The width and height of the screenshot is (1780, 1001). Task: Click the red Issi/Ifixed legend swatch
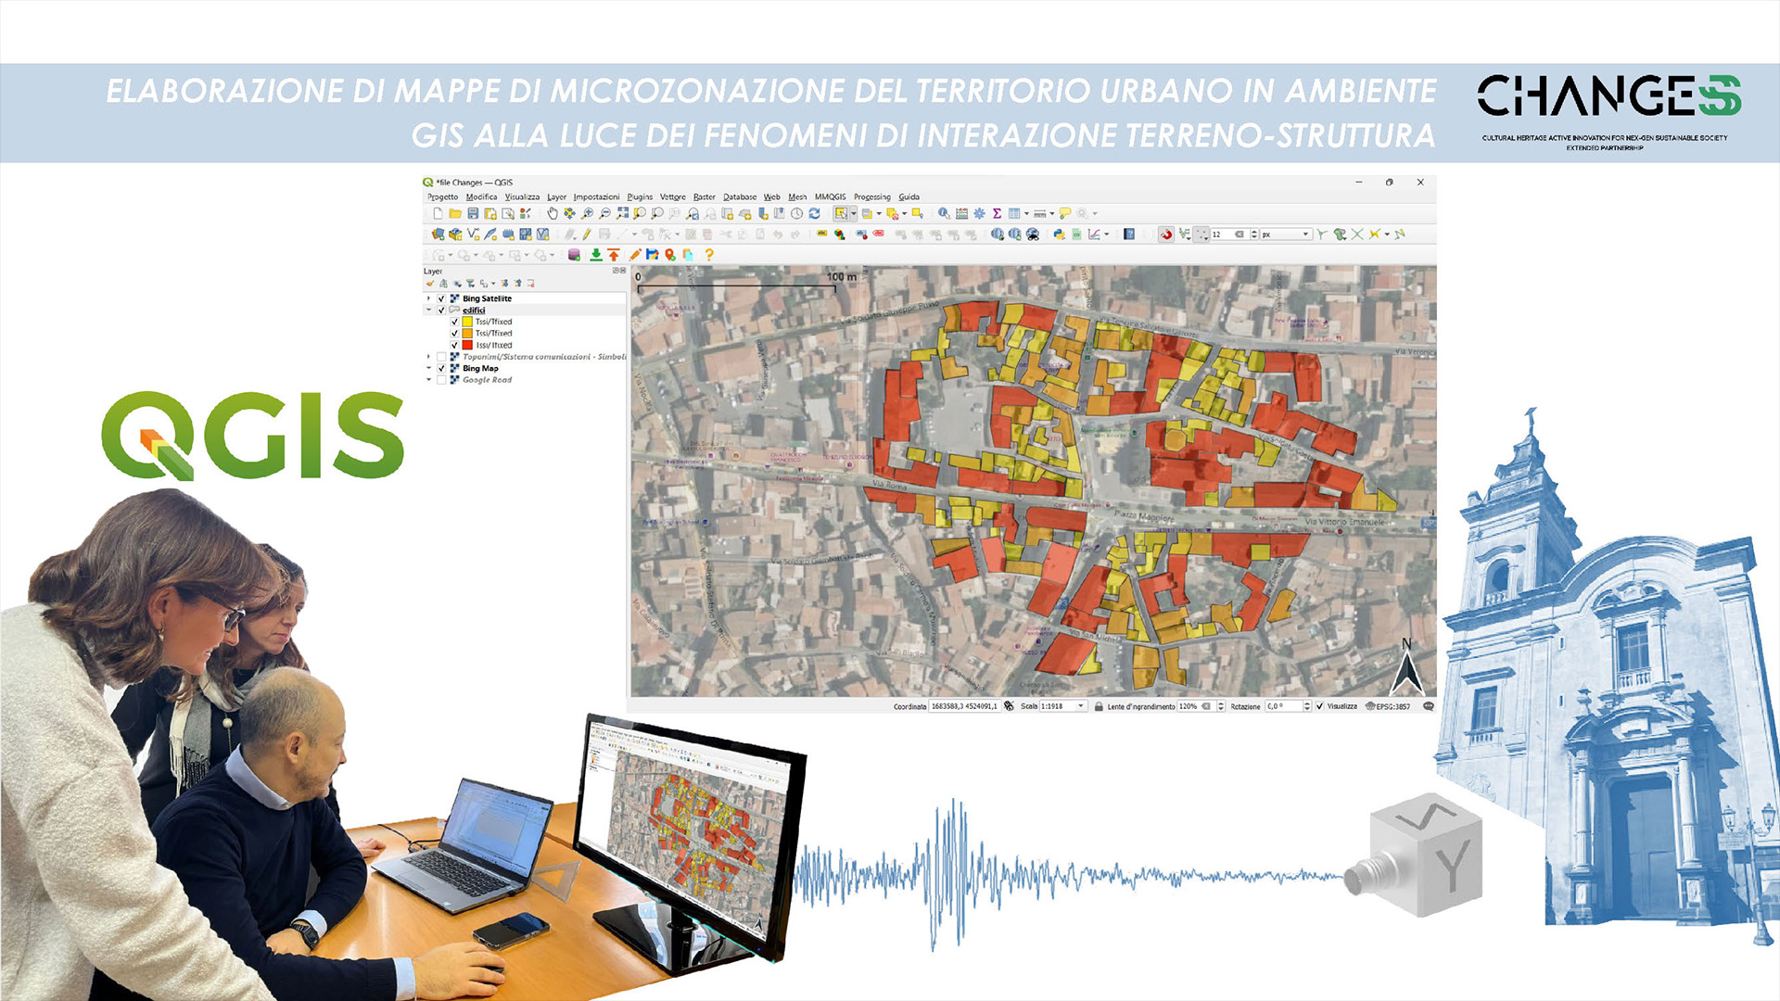tap(467, 345)
